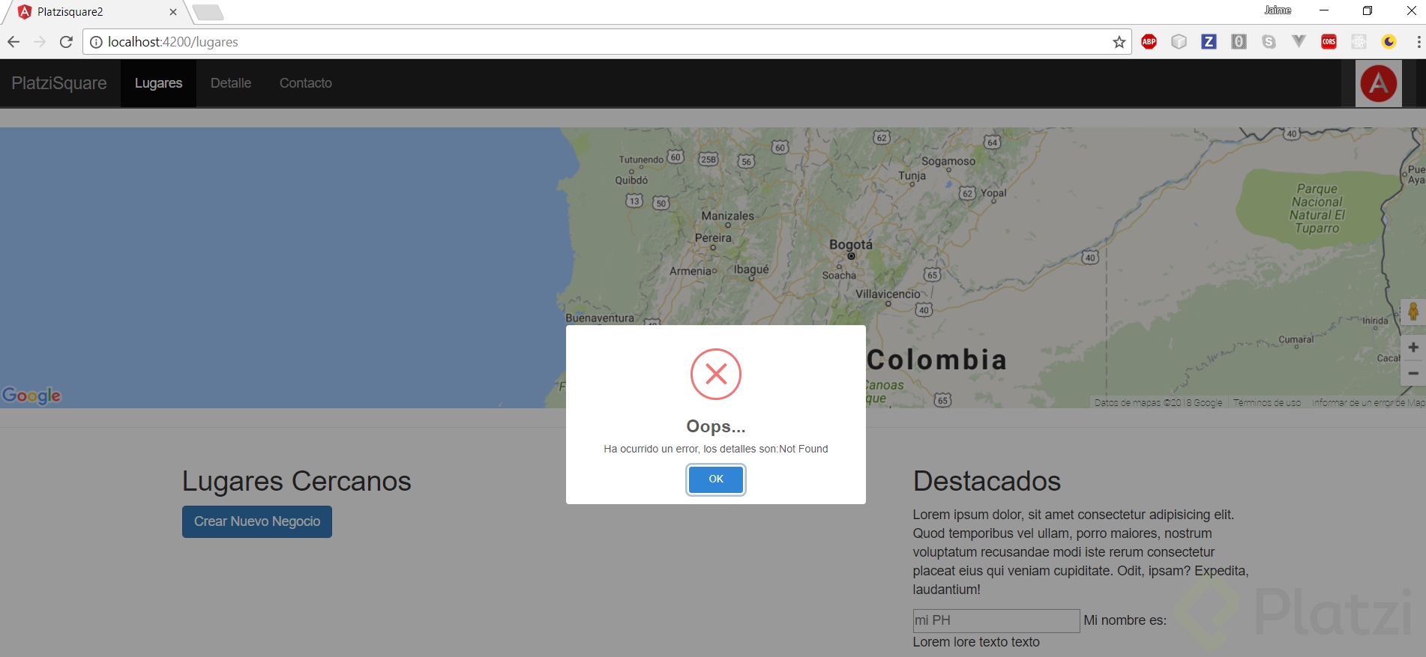Bookmark this page with the star icon

click(1119, 42)
